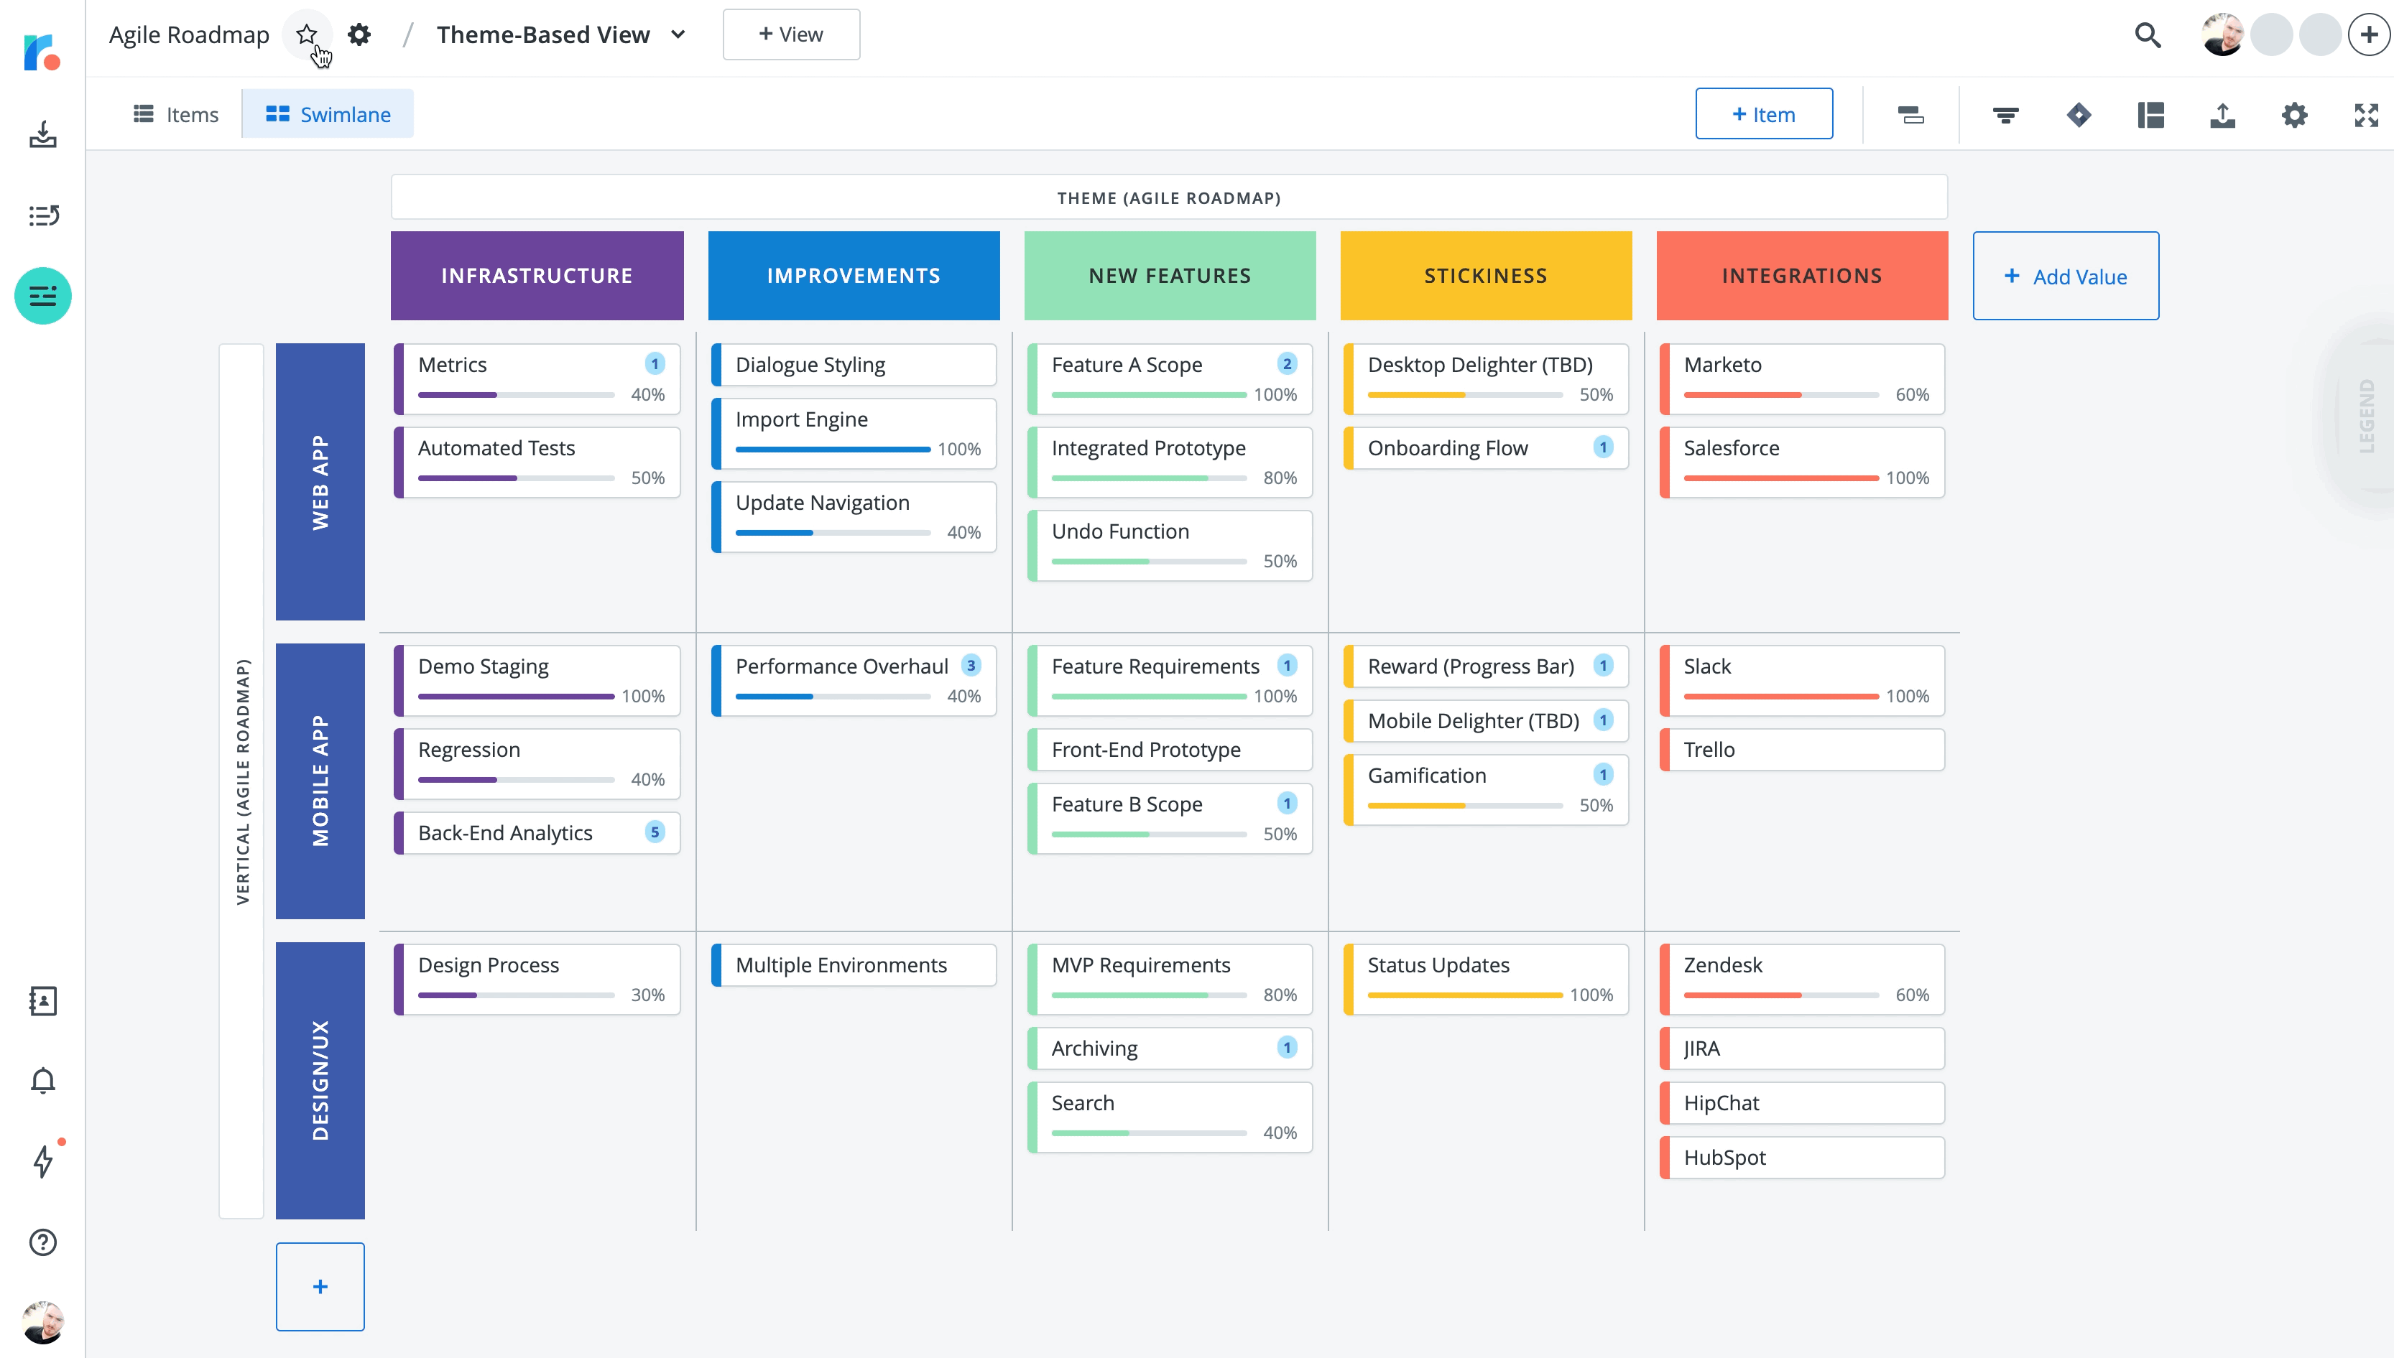
Task: Open the filter icon in toolbar
Action: click(2005, 113)
